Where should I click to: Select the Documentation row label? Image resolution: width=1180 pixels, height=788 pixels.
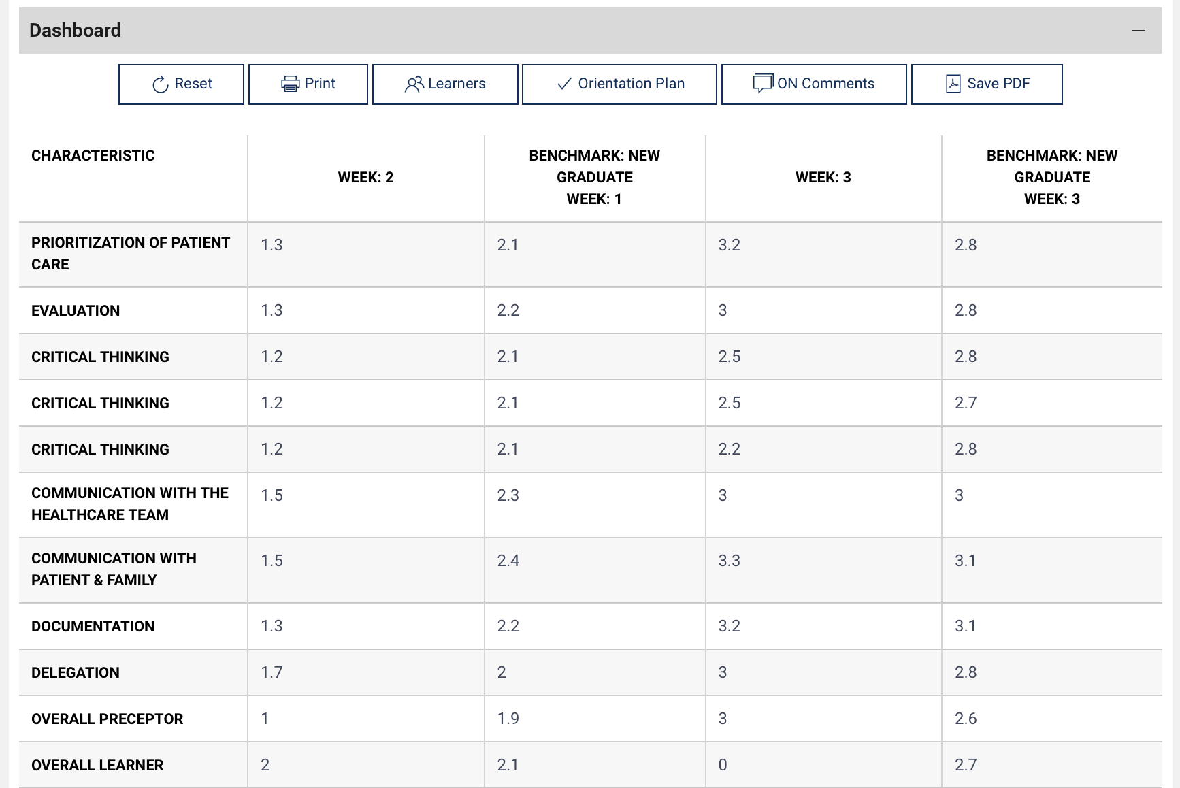pos(93,627)
